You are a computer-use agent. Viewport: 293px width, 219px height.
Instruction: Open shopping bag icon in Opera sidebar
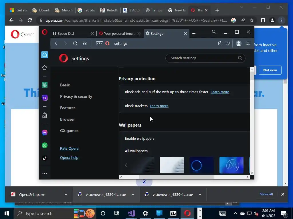(45, 115)
